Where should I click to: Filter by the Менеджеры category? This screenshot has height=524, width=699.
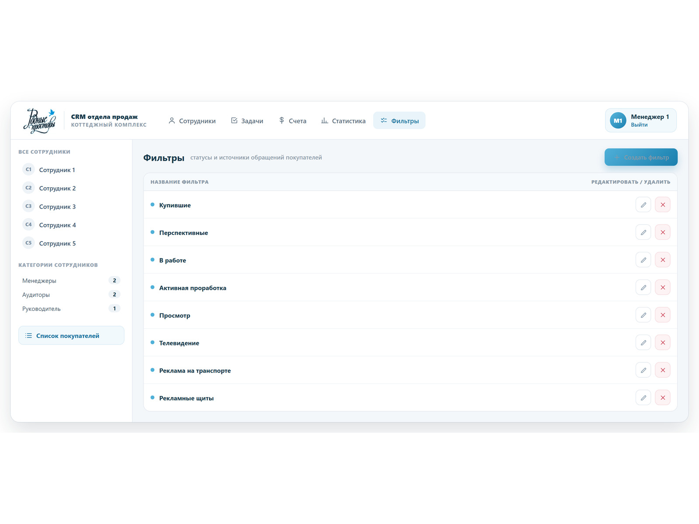click(x=71, y=280)
